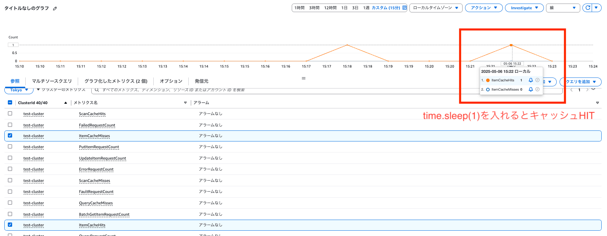This screenshot has height=236, width=607.
Task: Open alarm column filter triangle at right
Action: pos(597,103)
